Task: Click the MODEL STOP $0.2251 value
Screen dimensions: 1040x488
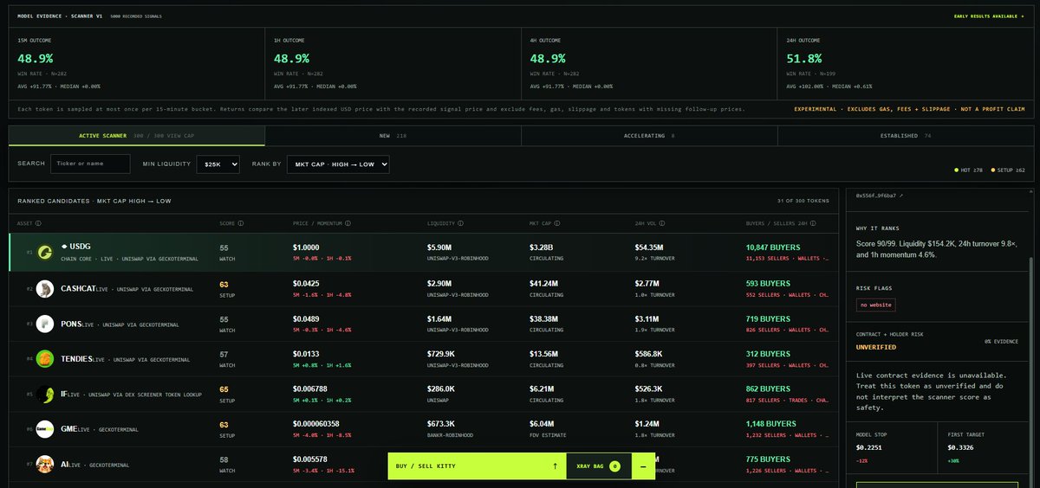Action: [870, 447]
